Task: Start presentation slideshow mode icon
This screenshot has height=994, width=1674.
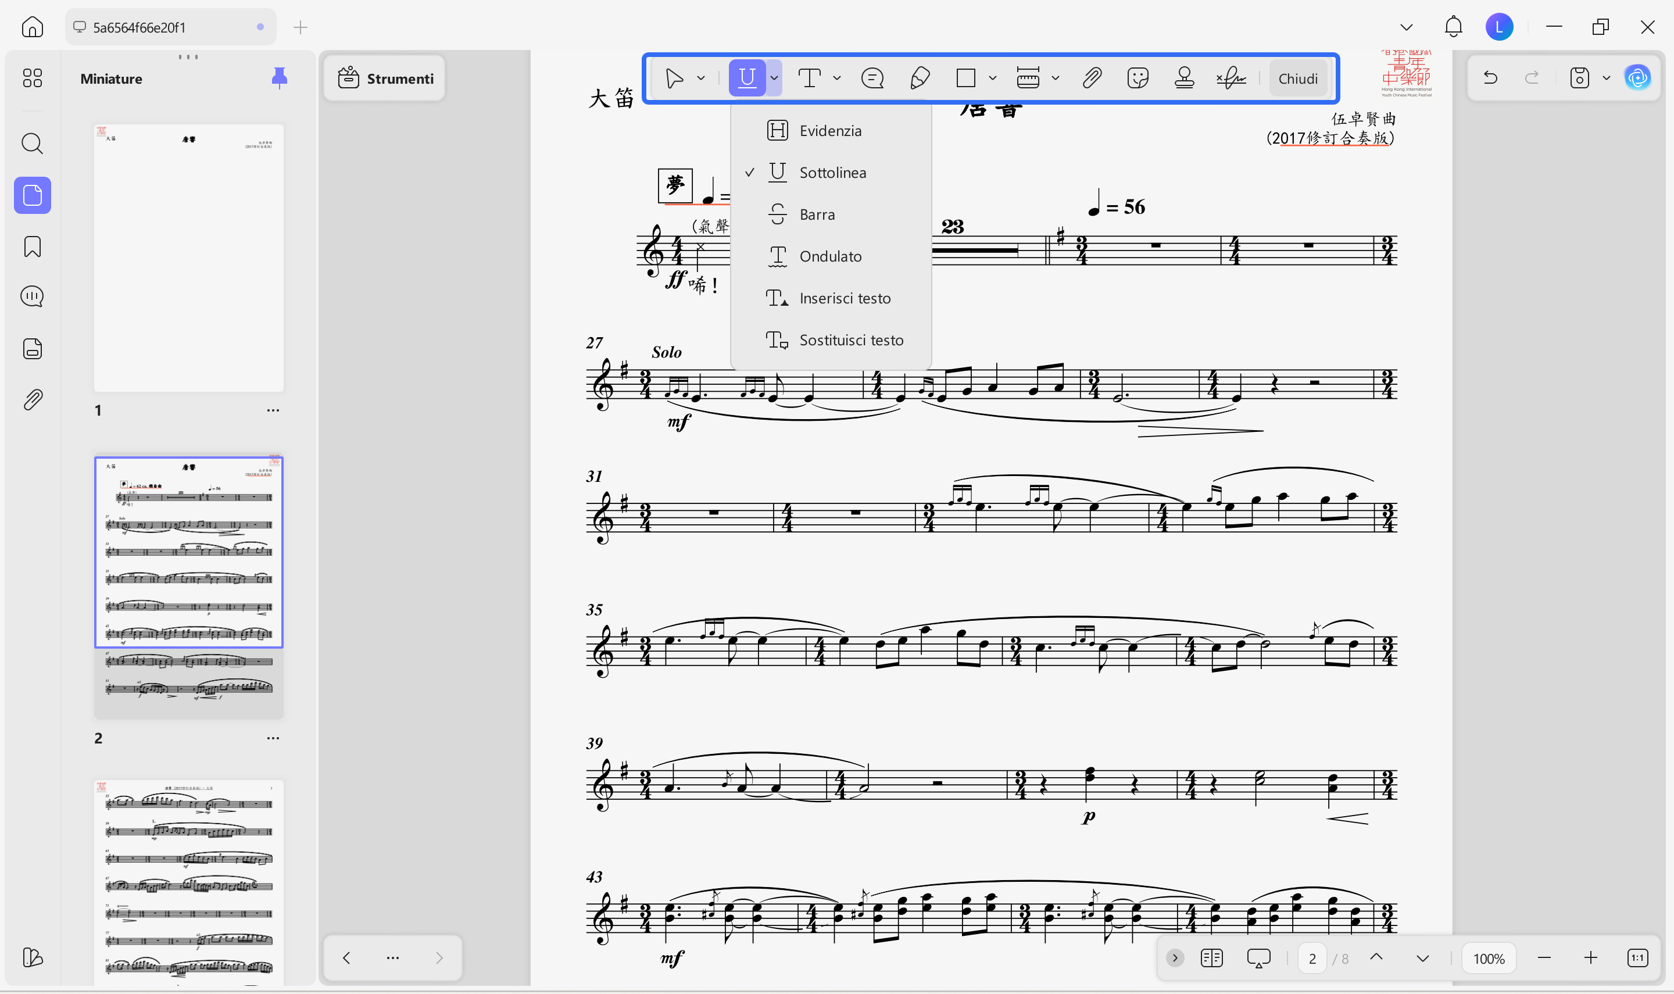Action: [1258, 958]
